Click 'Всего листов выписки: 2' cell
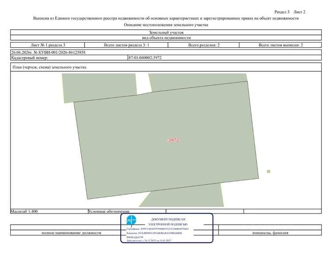The width and height of the screenshot is (332, 256). coord(281,45)
